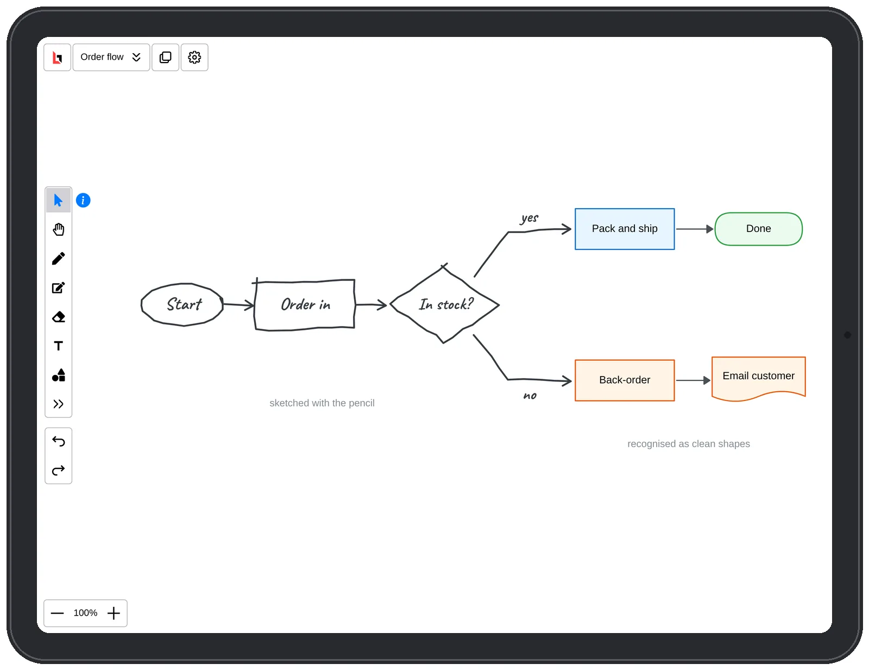Select the Pack and ship box

coord(625,229)
